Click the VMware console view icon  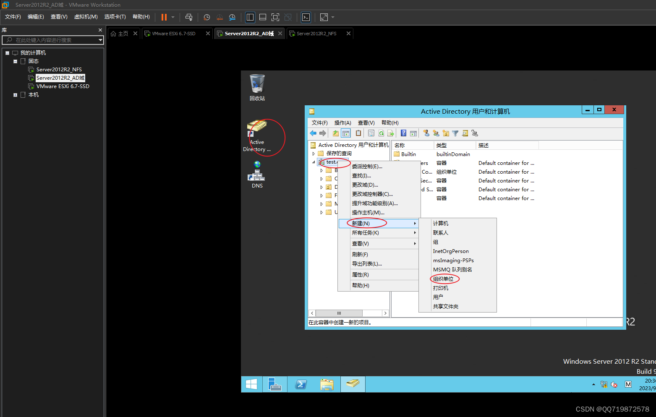306,17
